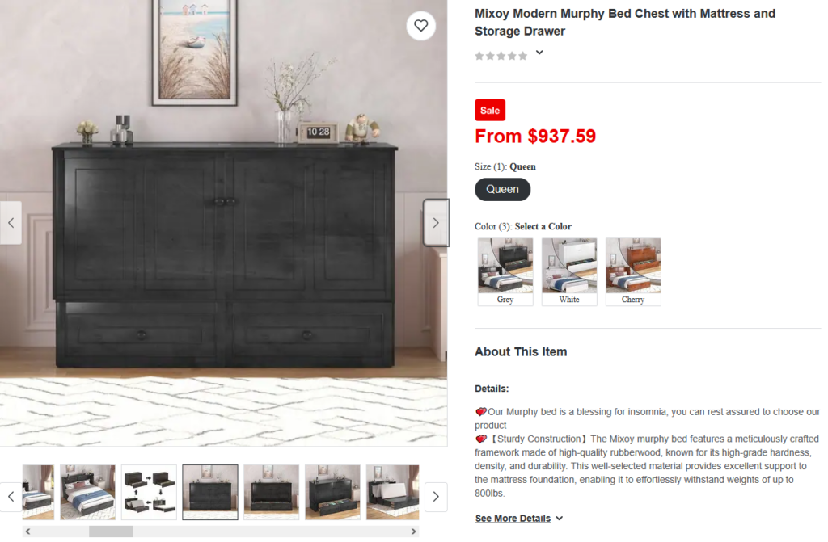The image size is (828, 542).
Task: Expand rating dropdown chevron beside stars
Action: [539, 53]
